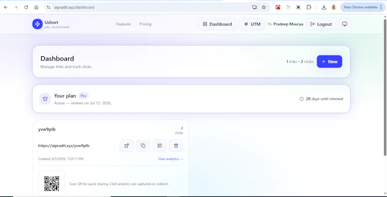Viewport: 387px width, 197px height.
Task: Click the Pradeep Maurya user name
Action: point(288,24)
